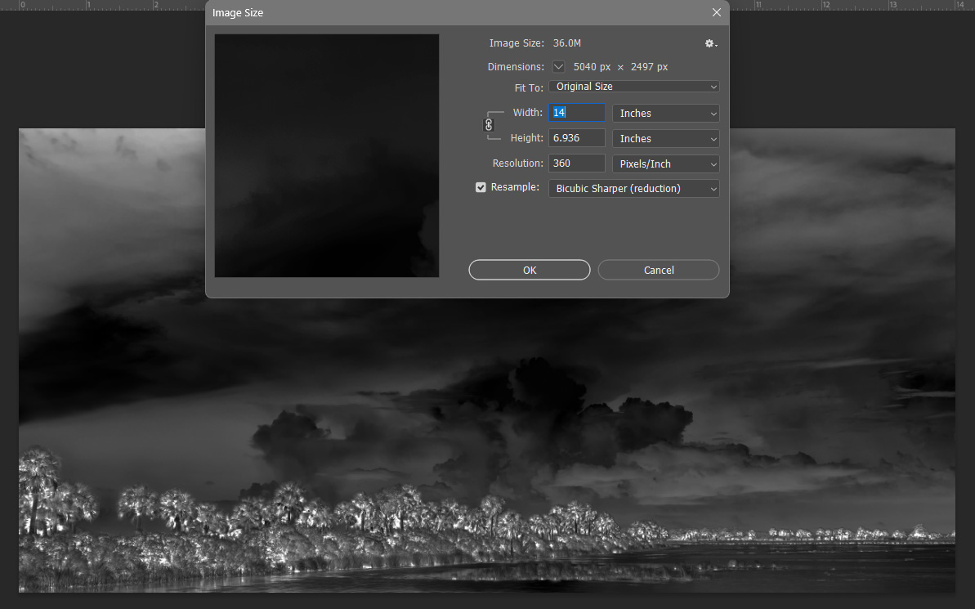Click the Fit To label
This screenshot has width=975, height=609.
click(529, 87)
